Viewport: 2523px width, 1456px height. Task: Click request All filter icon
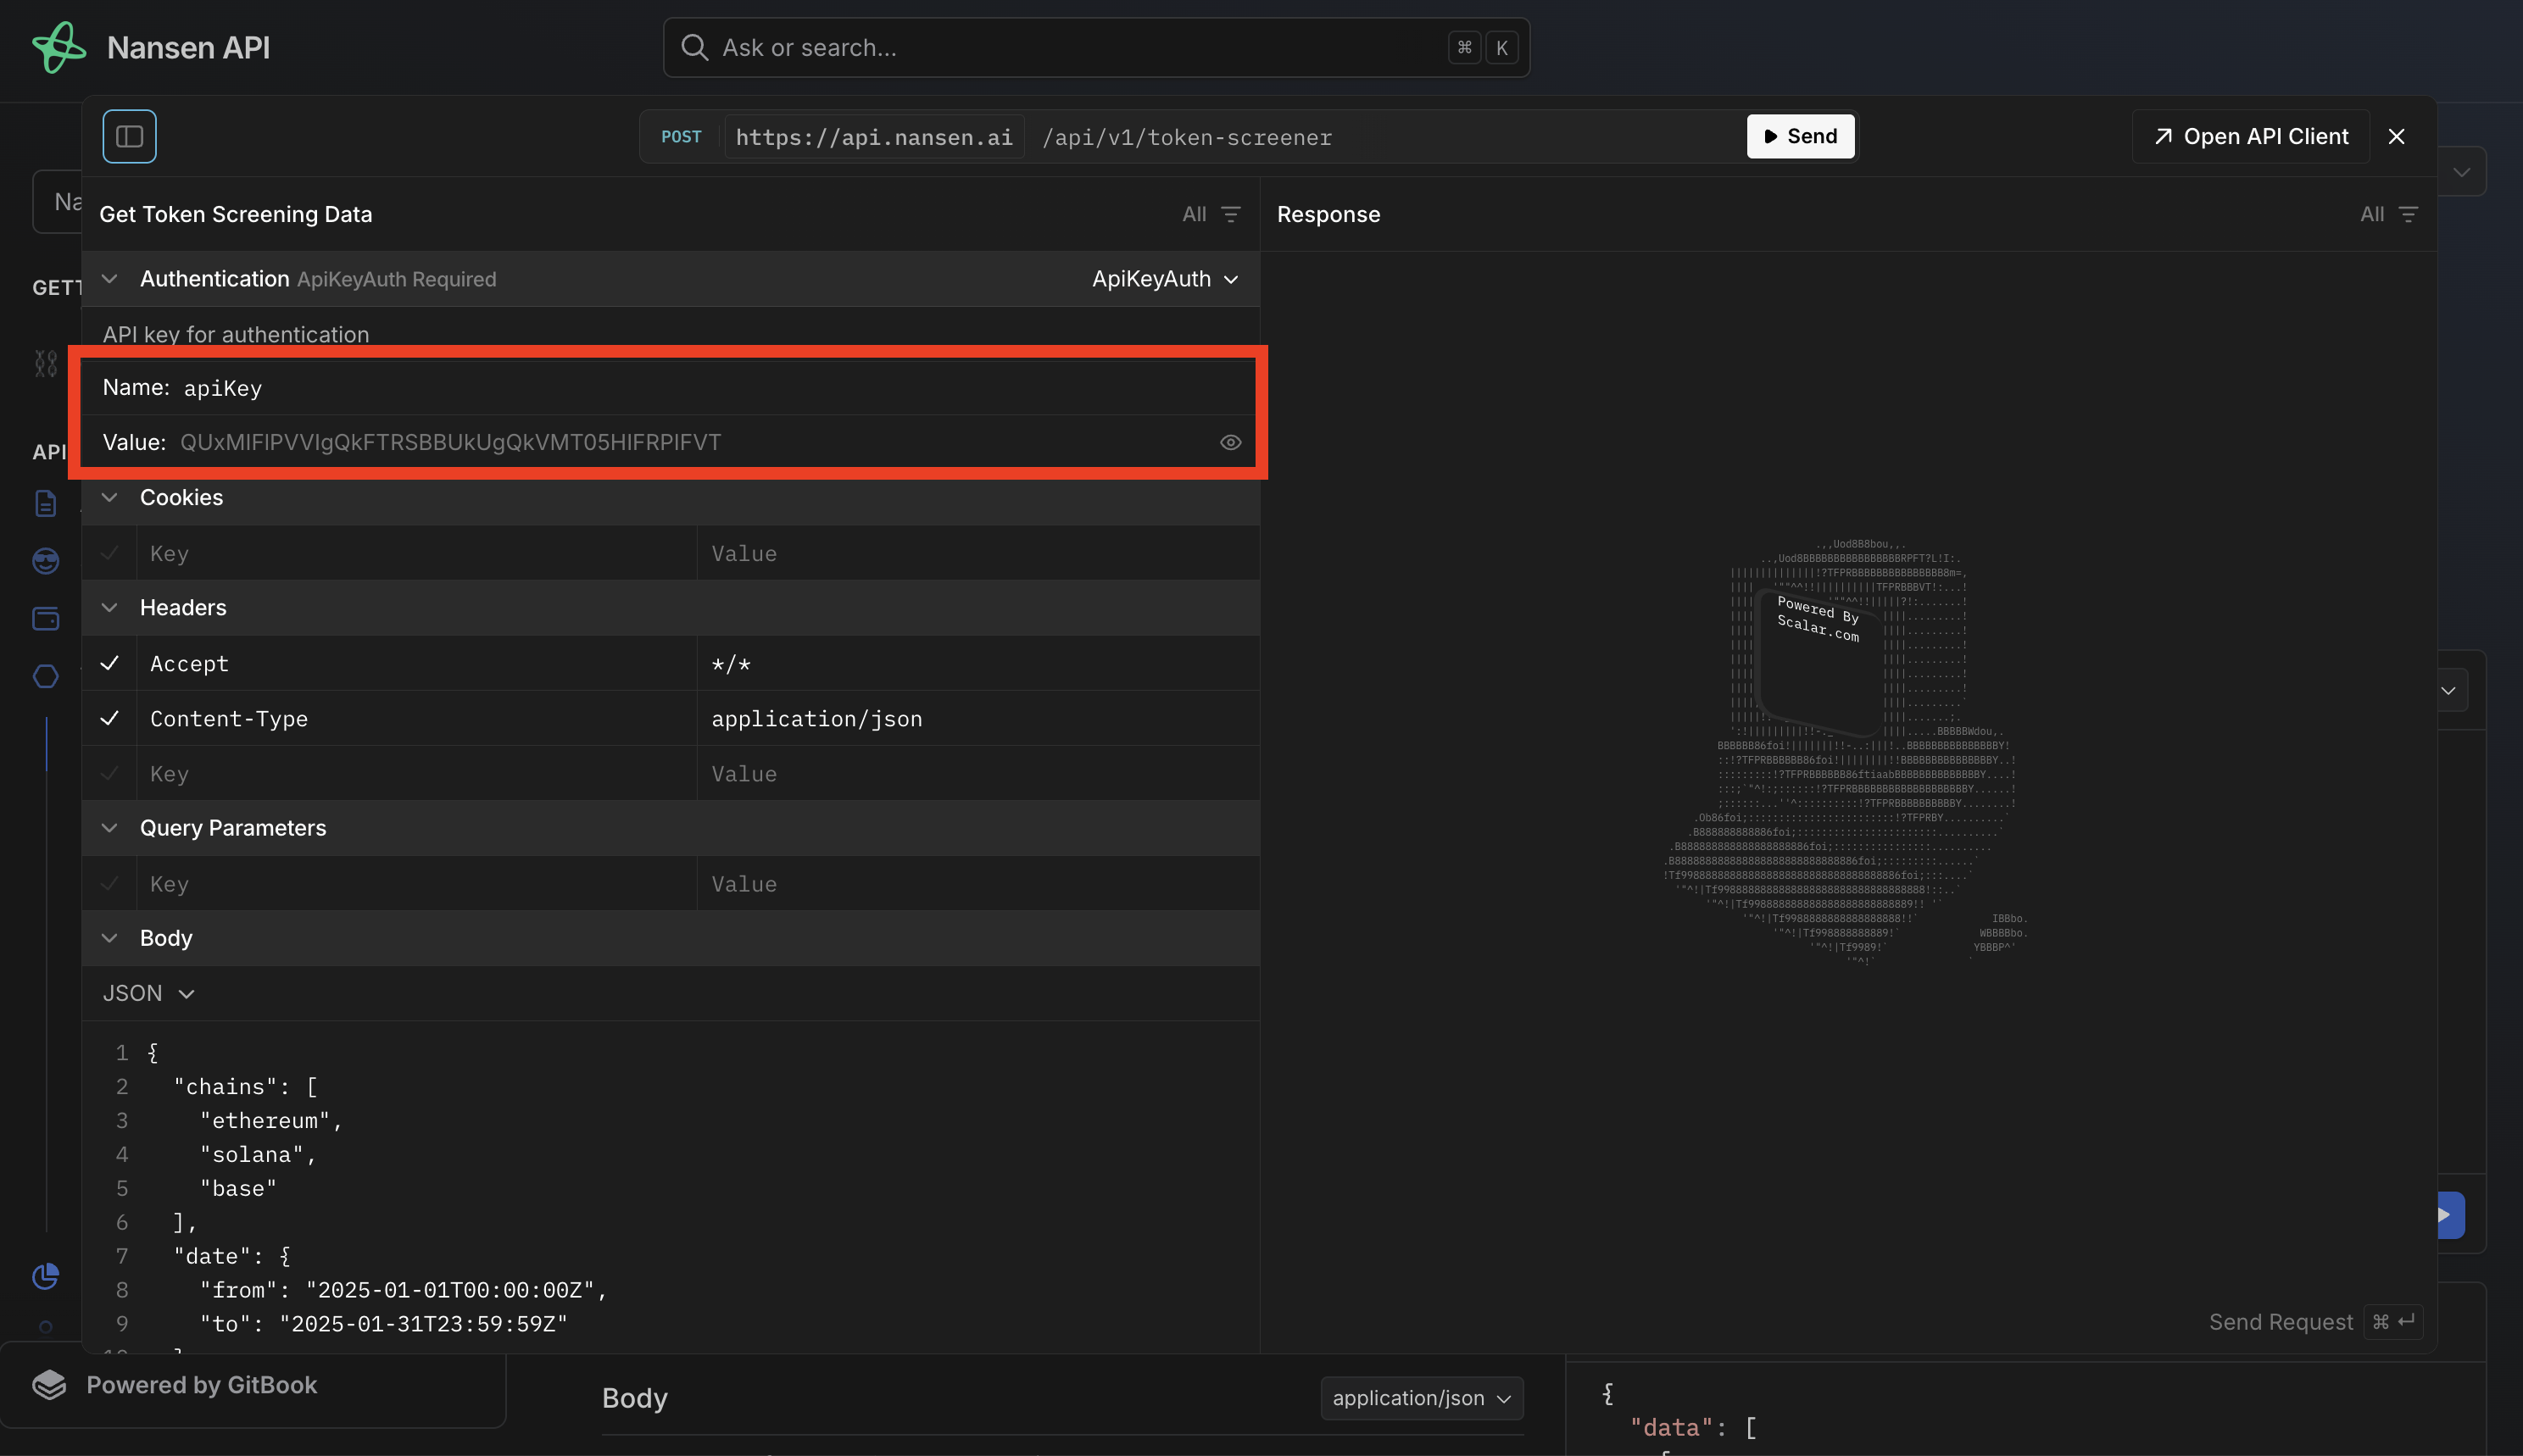coord(1231,214)
